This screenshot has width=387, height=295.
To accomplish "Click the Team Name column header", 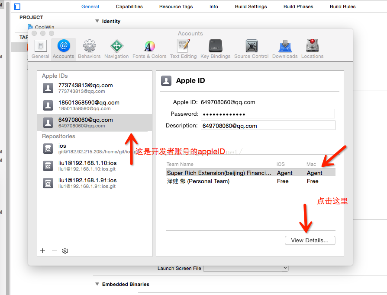I will pyautogui.click(x=180, y=164).
